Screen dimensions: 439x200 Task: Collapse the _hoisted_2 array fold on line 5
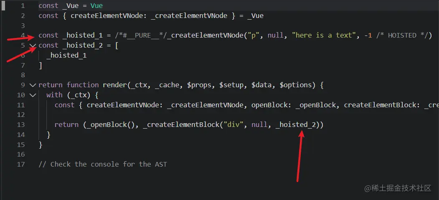[x=33, y=46]
